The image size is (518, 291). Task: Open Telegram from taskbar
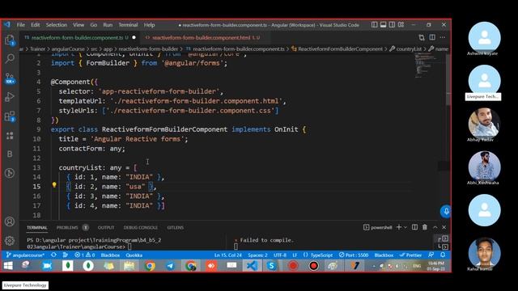(171, 266)
